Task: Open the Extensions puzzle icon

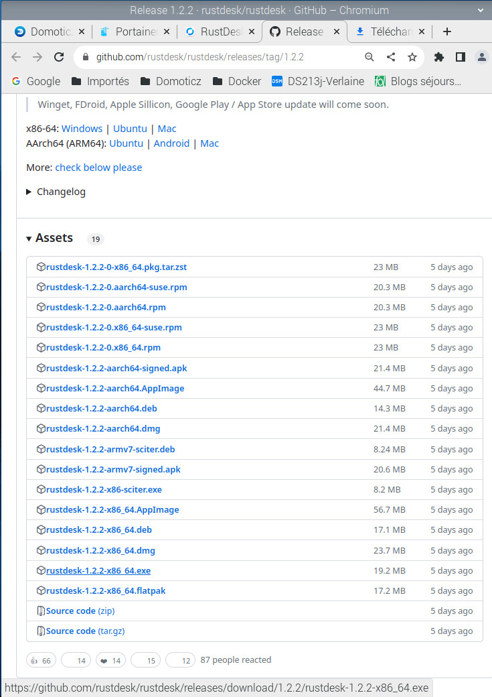Action: [x=439, y=57]
